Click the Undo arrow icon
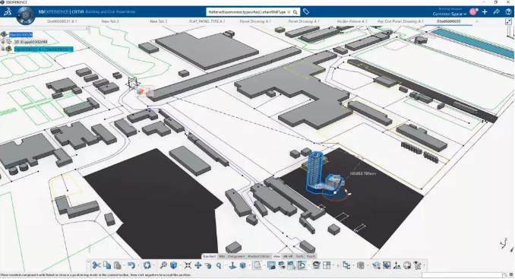The width and height of the screenshot is (515, 279). (x=131, y=265)
